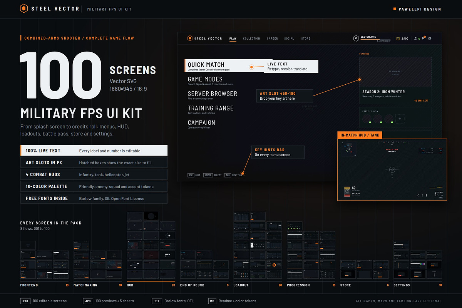Open the SEASON 2: IRON WINTER card title
Viewport: 462px width, 308px height.
point(383,92)
